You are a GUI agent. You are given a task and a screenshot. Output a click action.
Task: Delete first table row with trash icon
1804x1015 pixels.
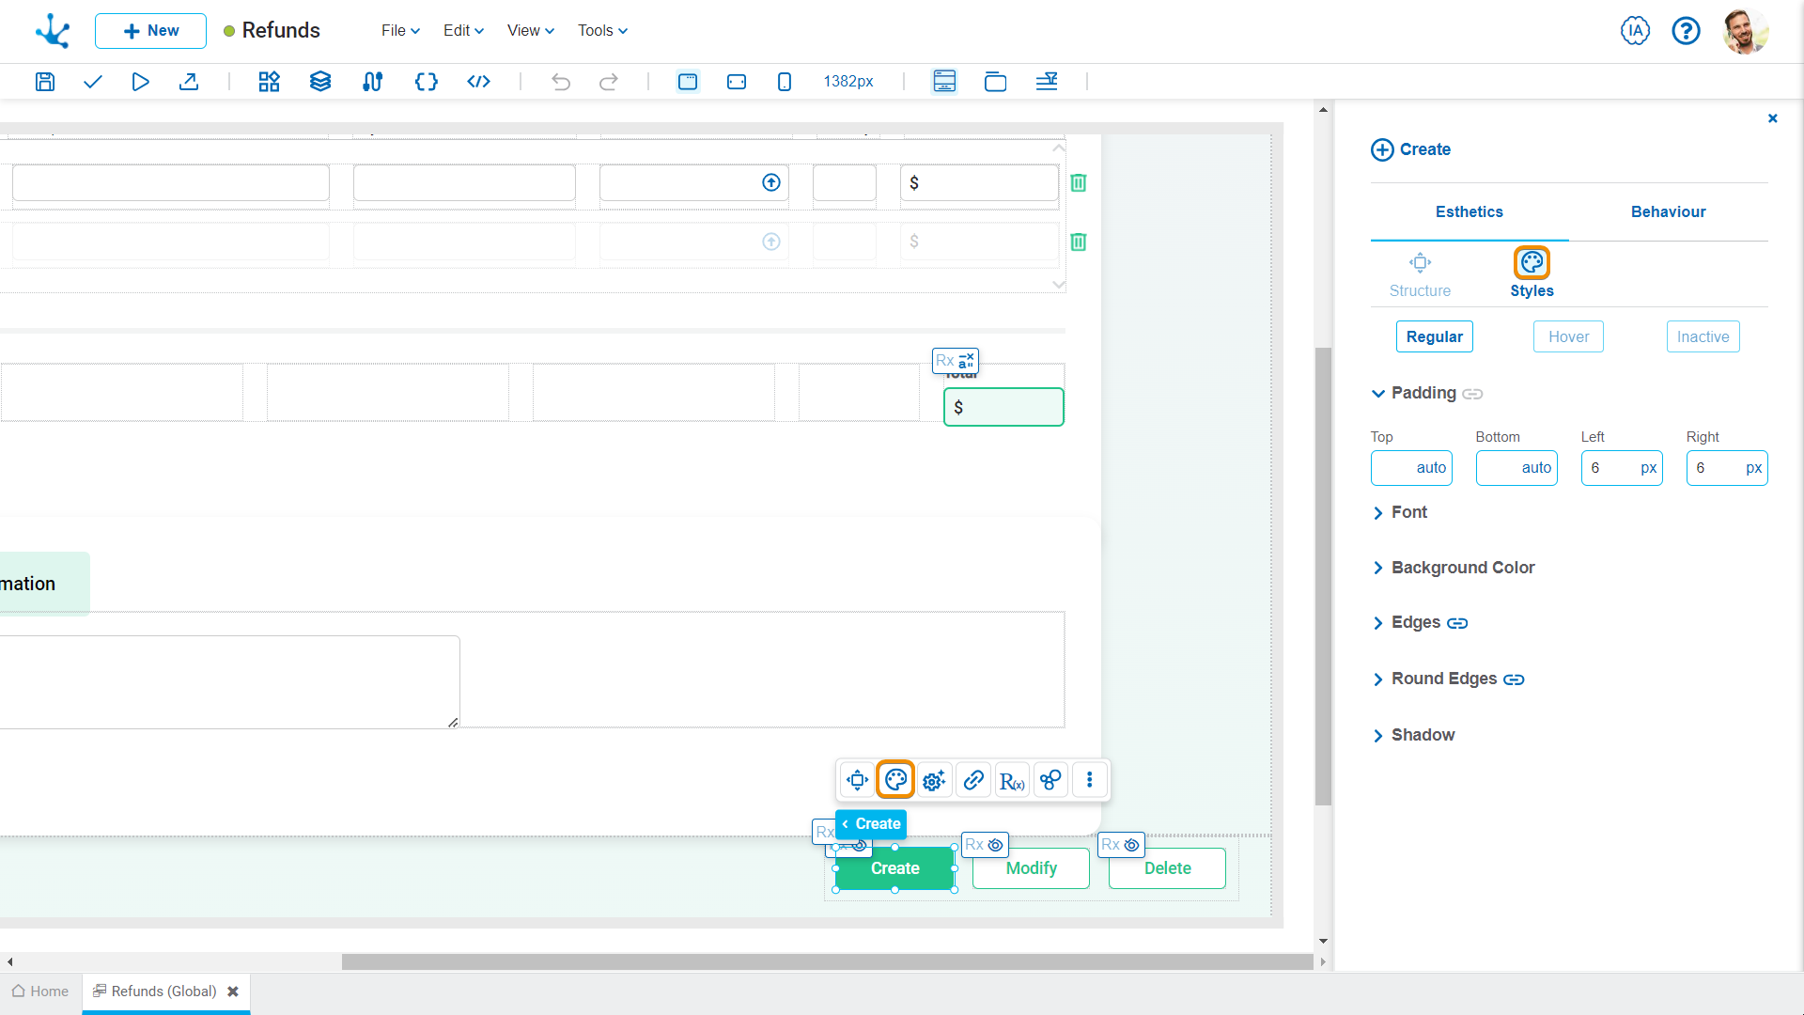(1079, 183)
